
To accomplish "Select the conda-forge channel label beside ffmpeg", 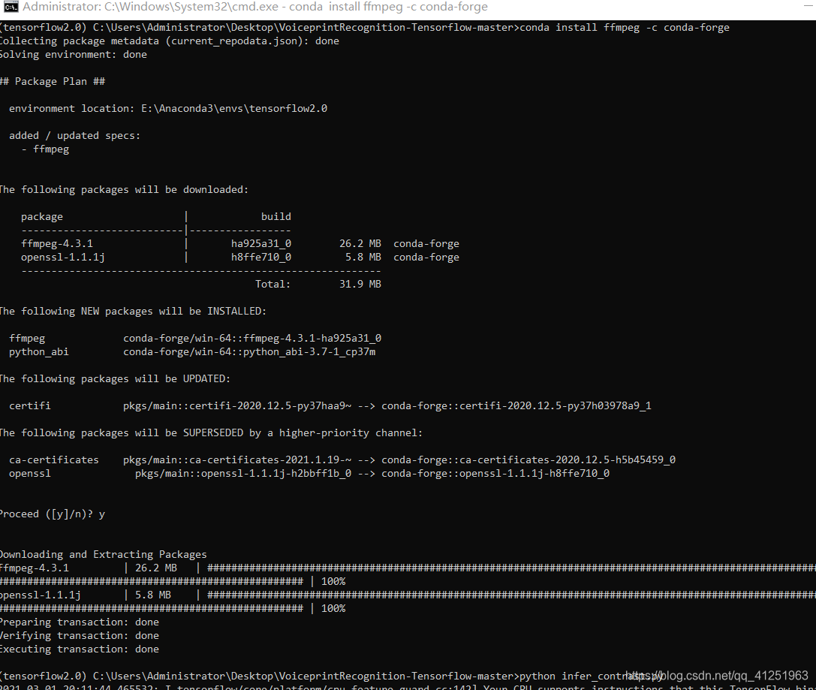I will [x=426, y=243].
